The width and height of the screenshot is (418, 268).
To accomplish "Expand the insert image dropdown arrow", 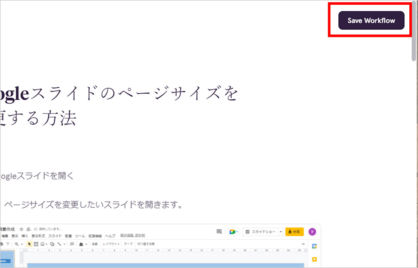I will coord(47,244).
